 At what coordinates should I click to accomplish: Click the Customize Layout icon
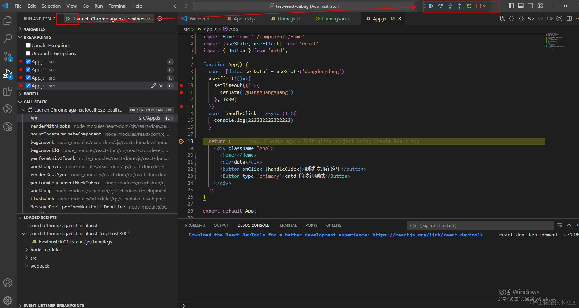(x=540, y=6)
